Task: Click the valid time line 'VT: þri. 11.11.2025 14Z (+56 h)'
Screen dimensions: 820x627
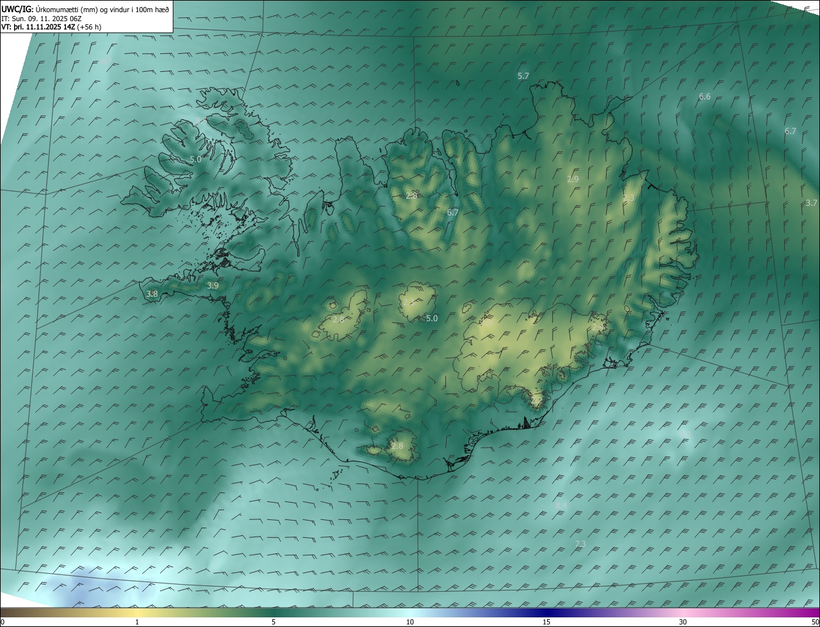Action: tap(51, 27)
